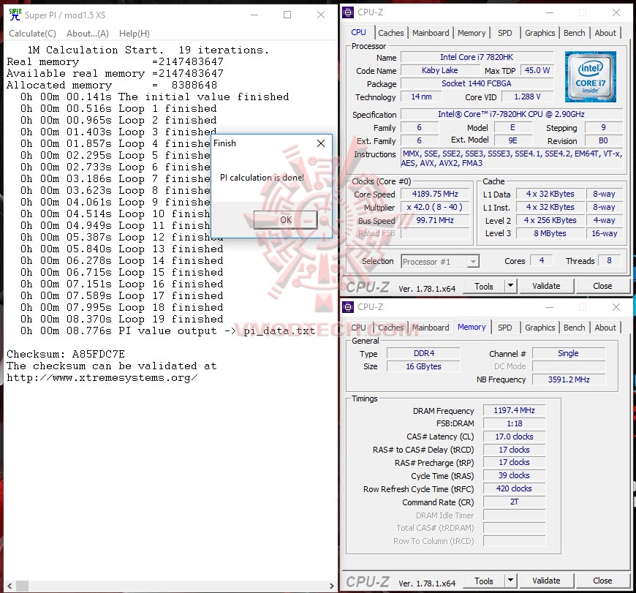
Task: Click Close button in bottom CPU-Z window
Action: point(602,581)
